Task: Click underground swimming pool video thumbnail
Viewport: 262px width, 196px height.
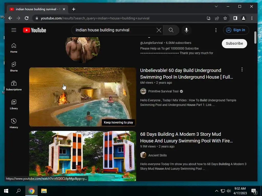Action: click(x=83, y=97)
